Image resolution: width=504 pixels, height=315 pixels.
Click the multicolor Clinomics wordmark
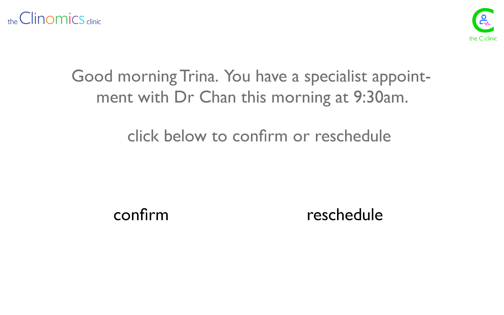(x=52, y=19)
